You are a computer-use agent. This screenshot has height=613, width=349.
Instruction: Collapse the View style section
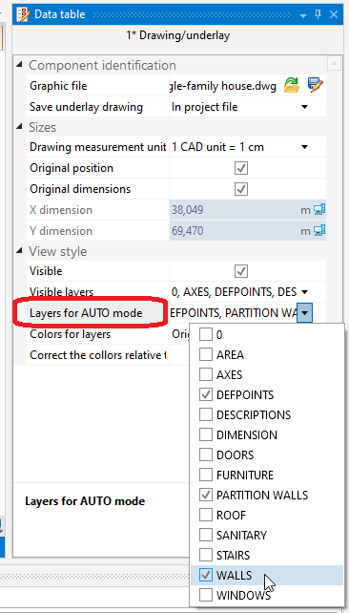[19, 251]
